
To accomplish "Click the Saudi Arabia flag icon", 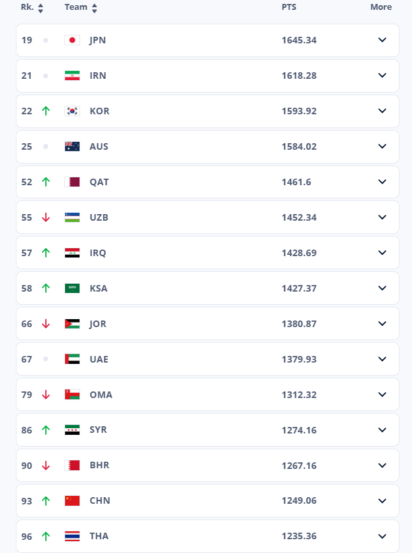I will (72, 288).
